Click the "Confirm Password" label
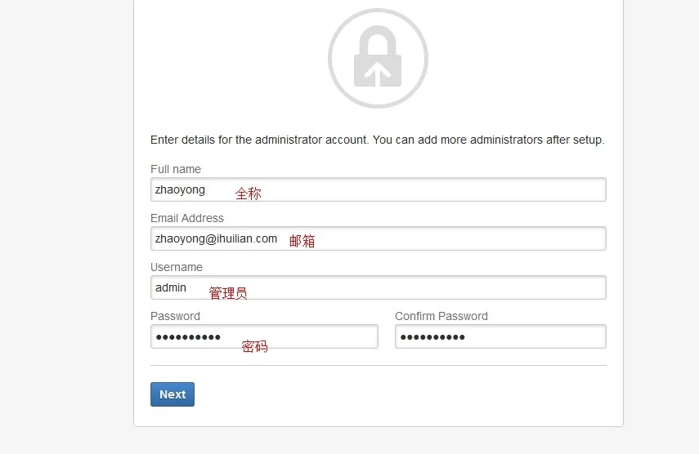The height and width of the screenshot is (454, 699). click(441, 316)
